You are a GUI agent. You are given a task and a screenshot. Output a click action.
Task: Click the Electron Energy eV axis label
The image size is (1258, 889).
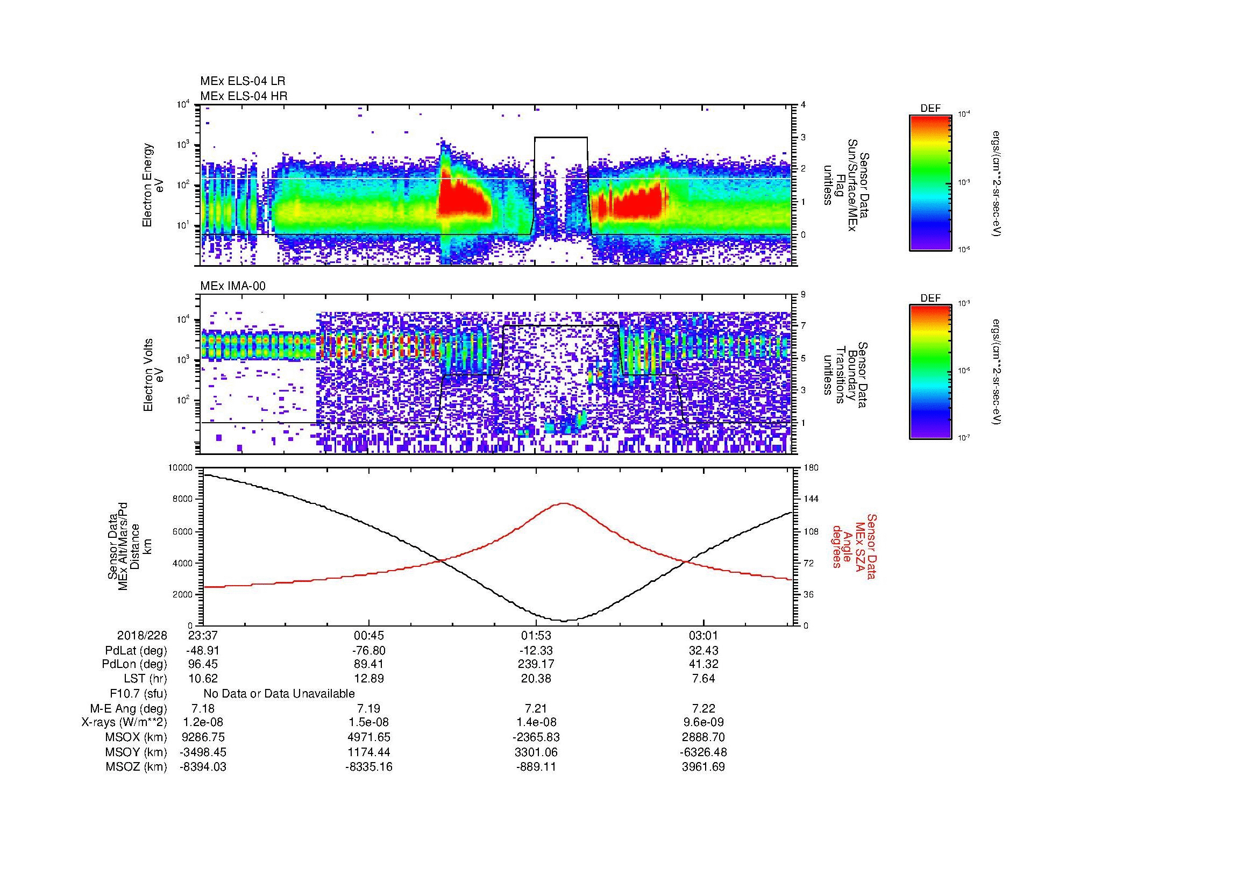pos(153,185)
